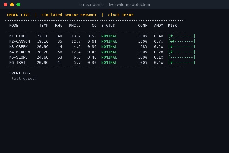Click the N1-RIDGE risk bar
Screen dimensions: 229x153
(181, 36)
